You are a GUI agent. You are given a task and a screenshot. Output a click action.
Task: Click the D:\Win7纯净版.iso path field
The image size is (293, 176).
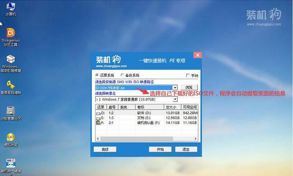click(x=134, y=88)
